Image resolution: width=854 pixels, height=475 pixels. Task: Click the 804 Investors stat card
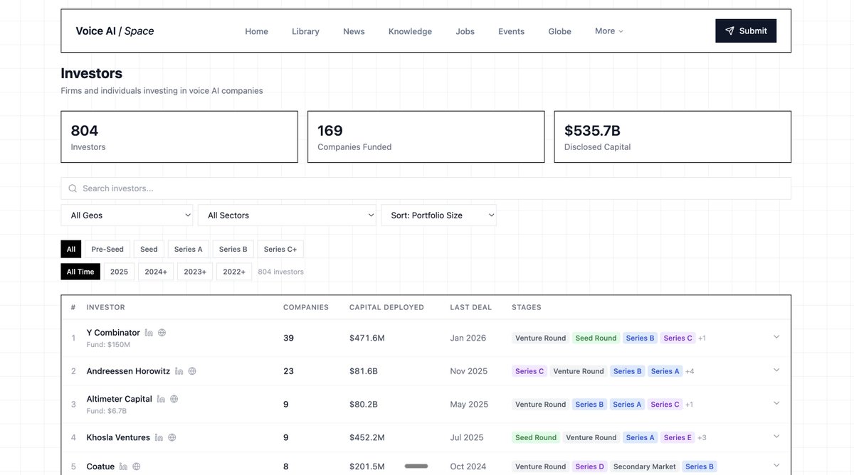[179, 137]
